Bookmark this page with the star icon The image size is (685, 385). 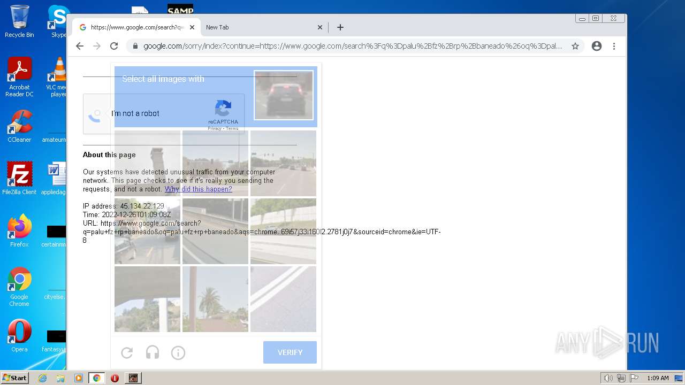coord(575,46)
